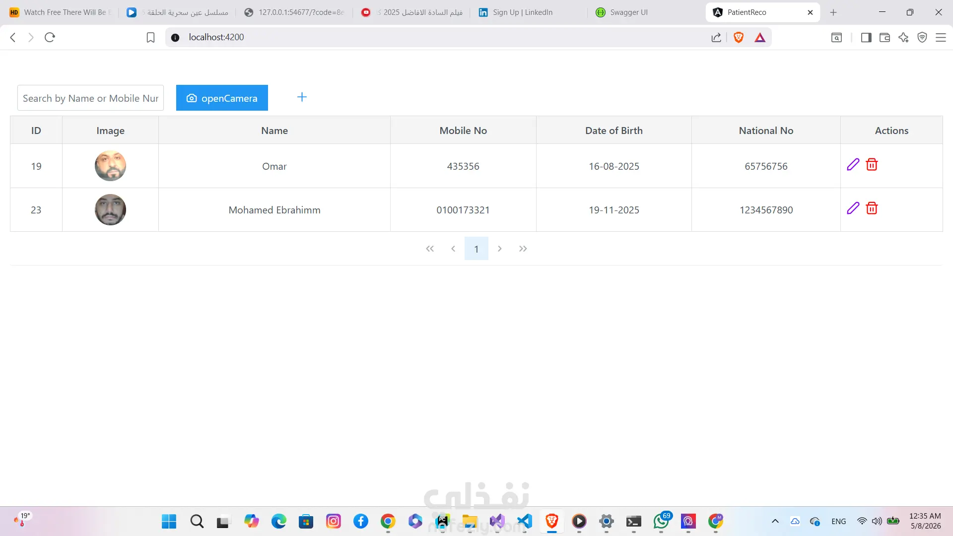953x536 pixels.
Task: Switch to the 127.0.0.1:54677 tab
Action: 295,12
